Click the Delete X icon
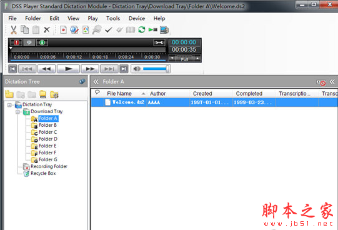This screenshot has width=338, height=230. [x=47, y=30]
